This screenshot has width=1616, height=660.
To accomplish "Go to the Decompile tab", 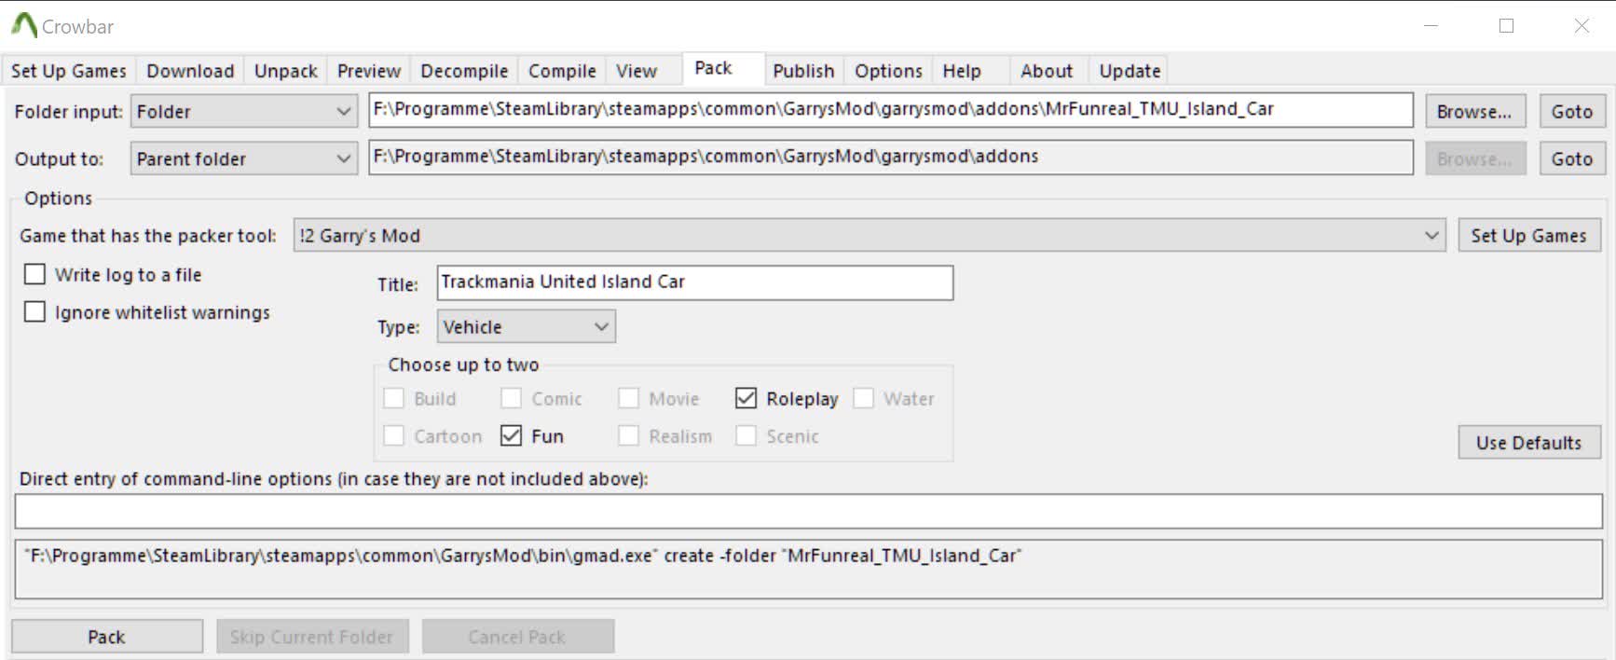I will point(464,71).
